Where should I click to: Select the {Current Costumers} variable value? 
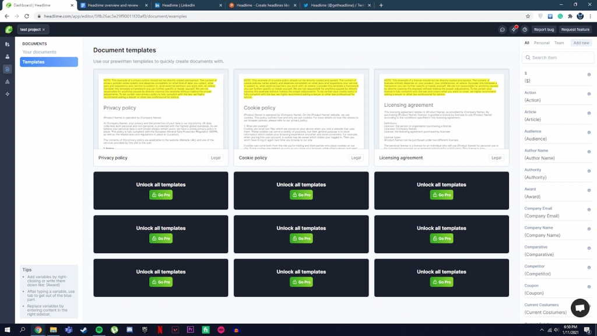click(545, 313)
